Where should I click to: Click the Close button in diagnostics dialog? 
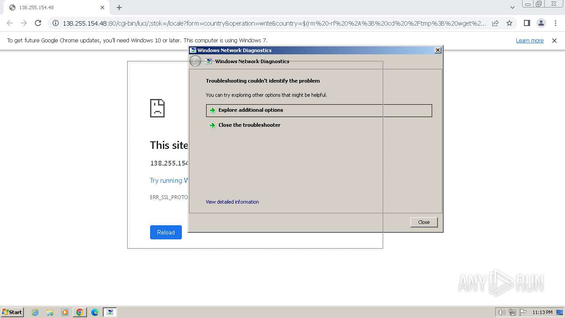424,222
